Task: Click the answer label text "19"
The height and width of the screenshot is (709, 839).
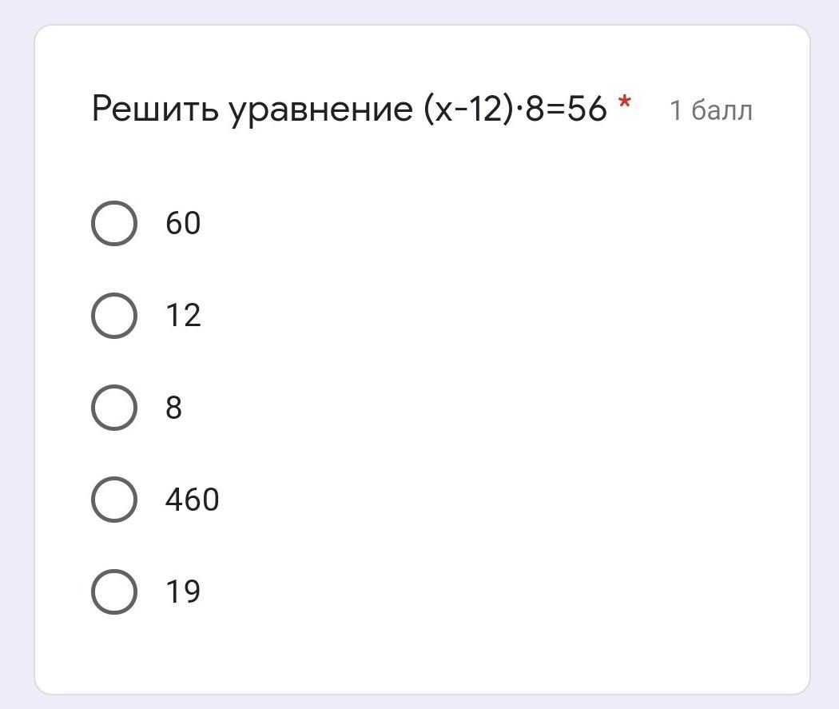Action: coord(183,591)
